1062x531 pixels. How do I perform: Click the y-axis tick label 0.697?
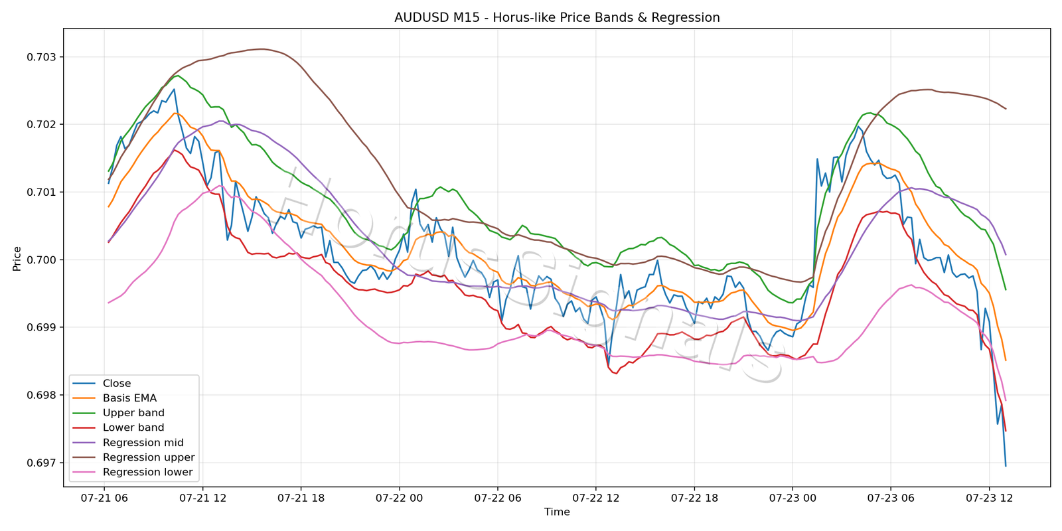click(x=42, y=463)
